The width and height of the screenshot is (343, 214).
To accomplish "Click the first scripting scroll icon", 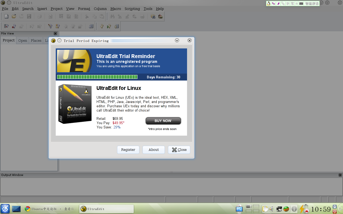I will coord(102,26).
